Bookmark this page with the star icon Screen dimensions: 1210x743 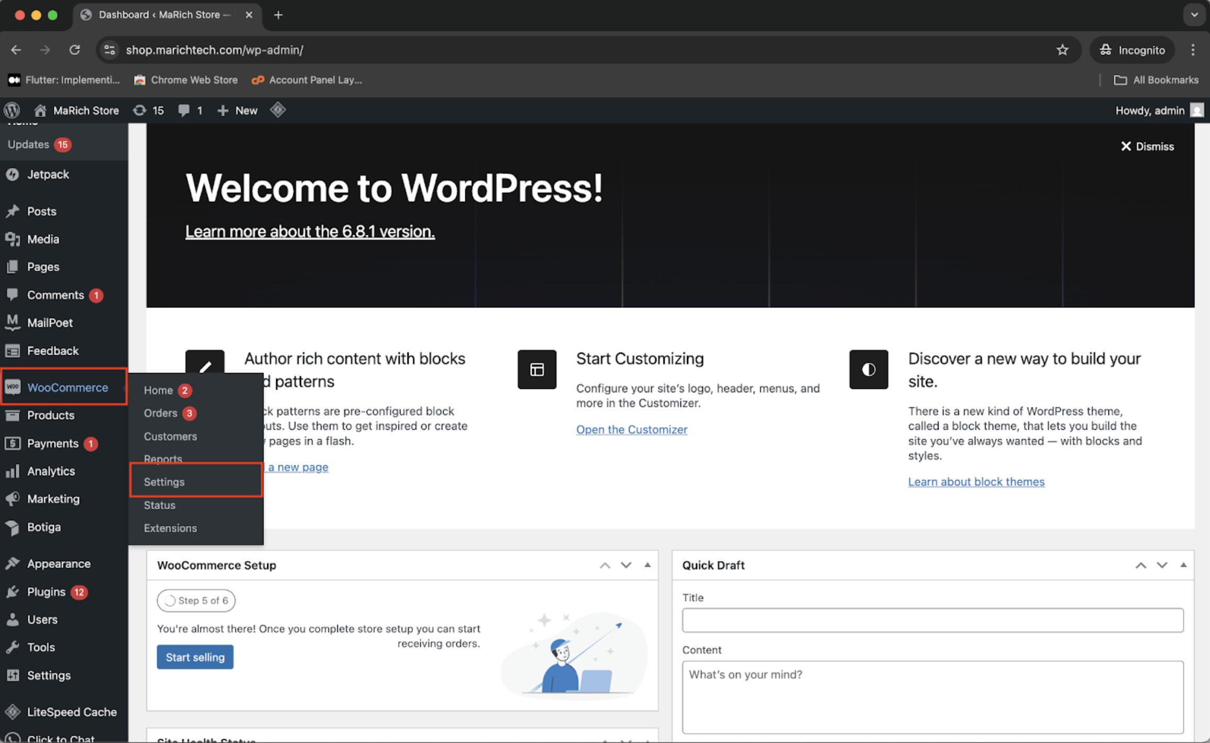click(1062, 50)
